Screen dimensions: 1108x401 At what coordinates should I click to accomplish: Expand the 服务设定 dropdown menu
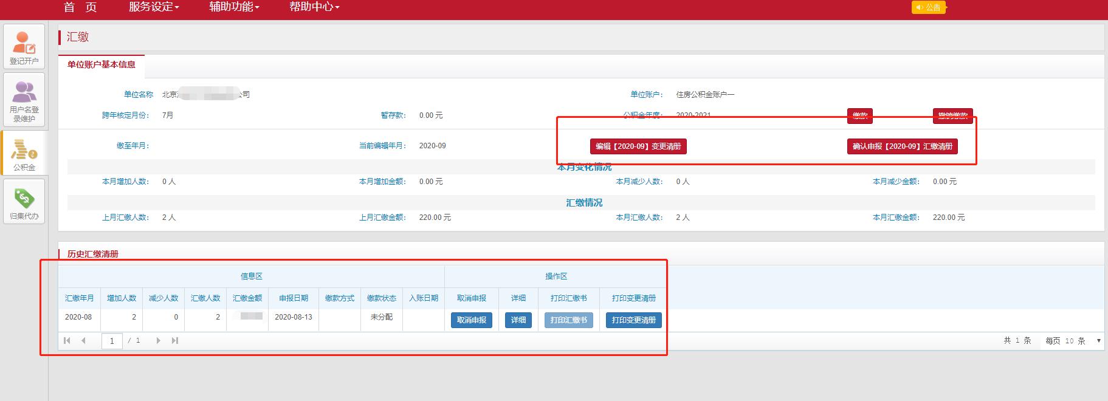154,7
